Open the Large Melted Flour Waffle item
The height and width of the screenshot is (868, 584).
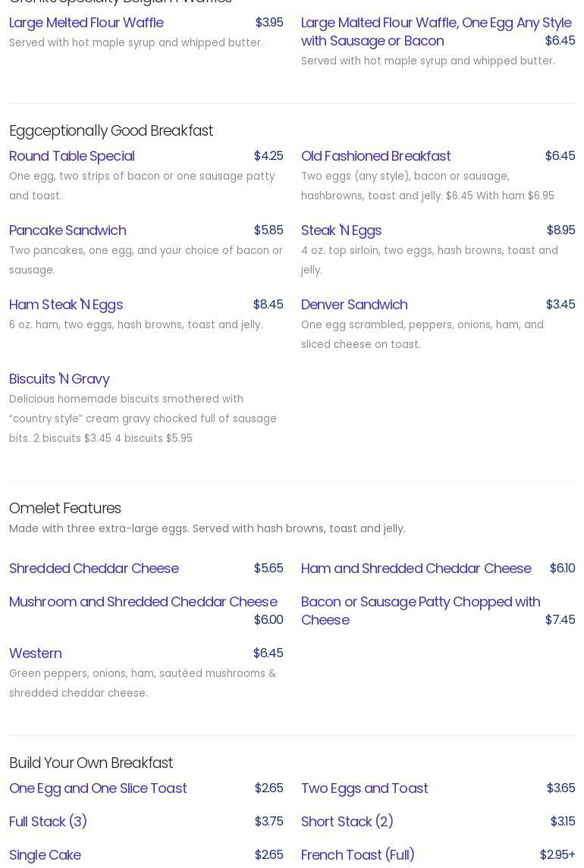pos(86,23)
